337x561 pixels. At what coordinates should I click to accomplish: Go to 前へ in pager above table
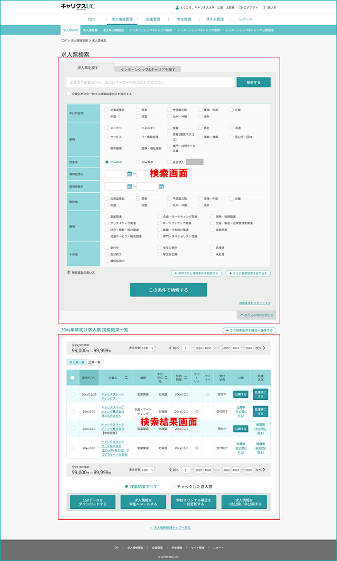pos(174,348)
